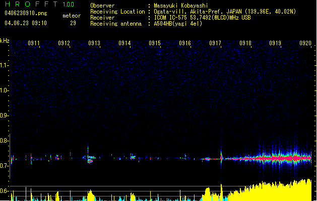317x201 pixels.
Task: Click the 0917 time marker
Action: [x=215, y=43]
